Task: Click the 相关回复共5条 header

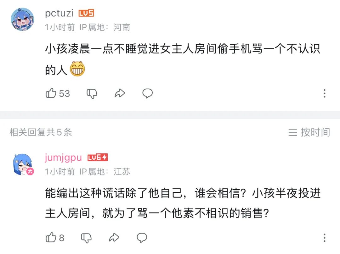Action: coord(41,132)
